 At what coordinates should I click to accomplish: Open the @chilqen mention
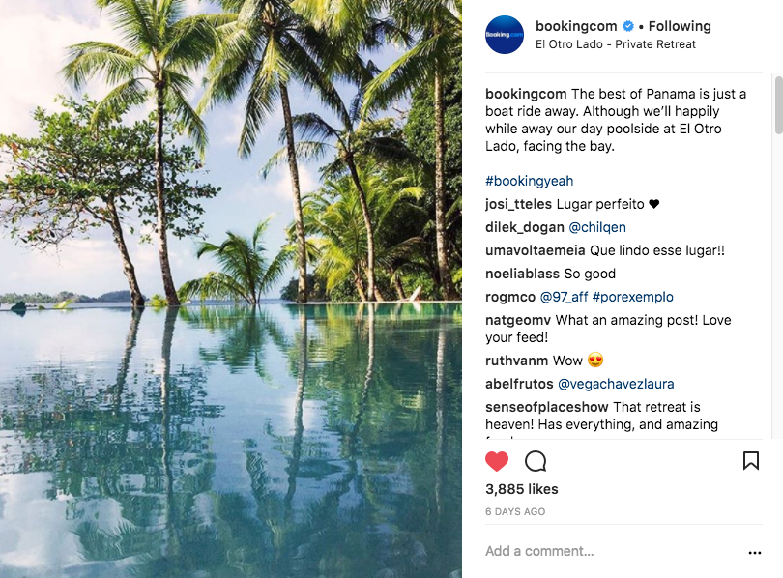[597, 227]
